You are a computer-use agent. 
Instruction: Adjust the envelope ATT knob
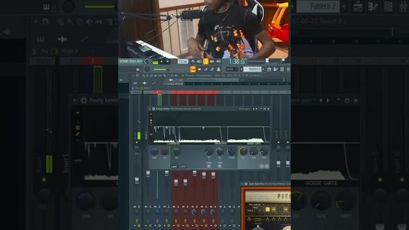pos(209,151)
